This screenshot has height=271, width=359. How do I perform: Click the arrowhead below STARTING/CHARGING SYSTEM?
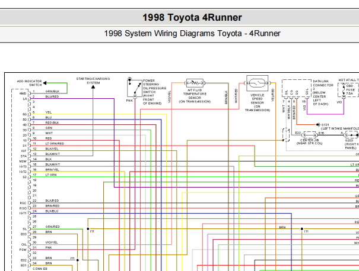(x=93, y=87)
